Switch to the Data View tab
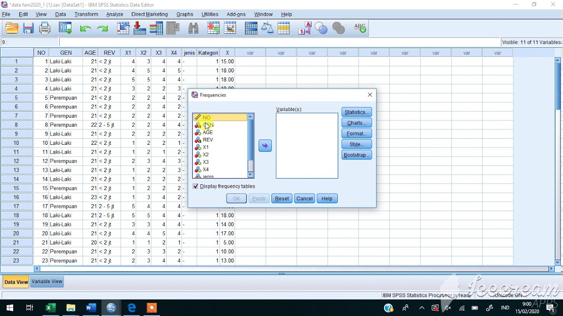 coord(16,282)
